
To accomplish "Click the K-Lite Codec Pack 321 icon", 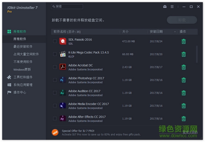I will coord(63,54).
